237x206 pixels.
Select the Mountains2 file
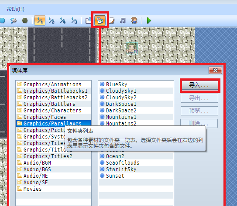click(x=136, y=123)
